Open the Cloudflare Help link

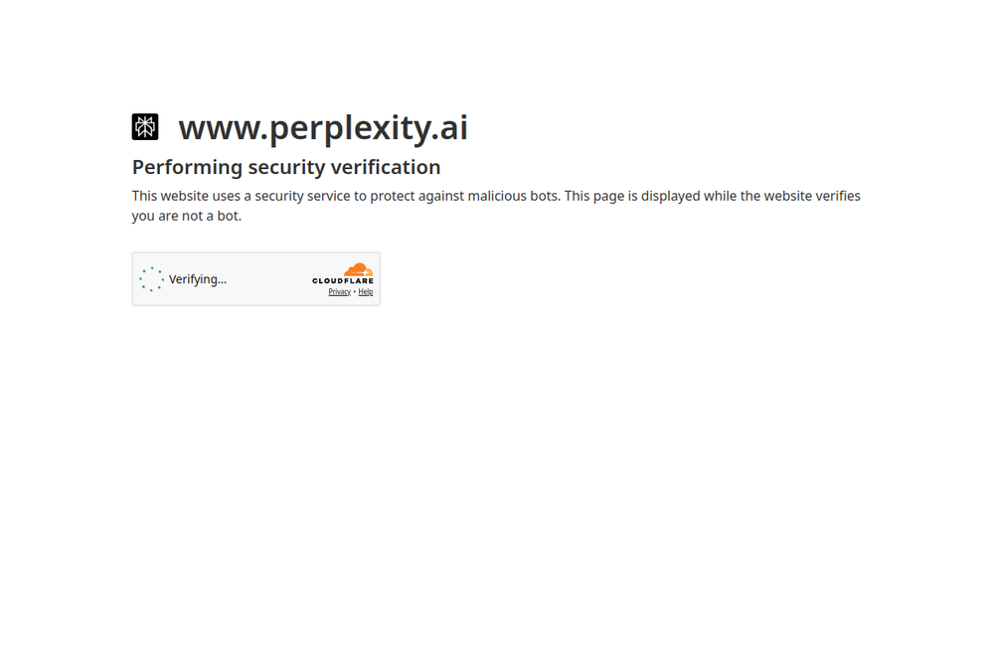(365, 291)
